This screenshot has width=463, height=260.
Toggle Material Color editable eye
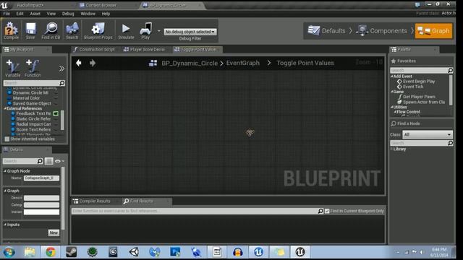(x=56, y=98)
